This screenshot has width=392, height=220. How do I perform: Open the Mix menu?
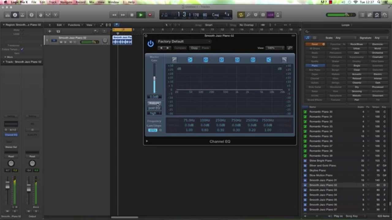(92, 2)
